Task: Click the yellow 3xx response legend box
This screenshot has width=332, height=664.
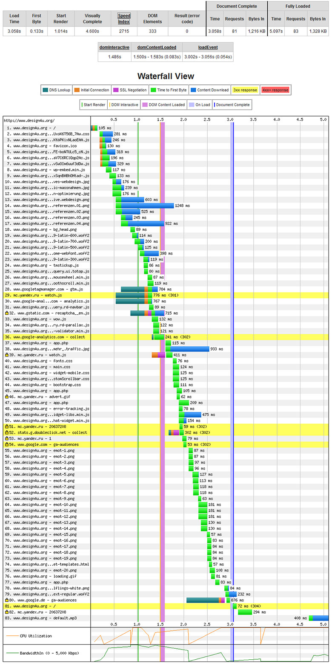Action: pos(245,90)
